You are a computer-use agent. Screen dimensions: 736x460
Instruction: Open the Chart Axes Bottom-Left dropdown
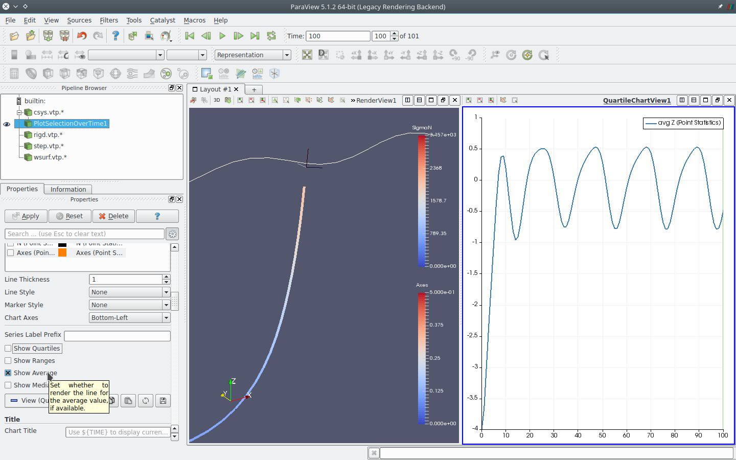pos(129,318)
